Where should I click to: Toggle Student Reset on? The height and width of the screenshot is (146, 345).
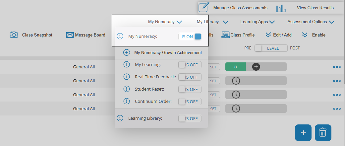190,89
